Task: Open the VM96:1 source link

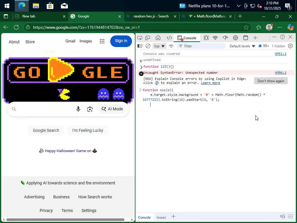Action: 280,73
